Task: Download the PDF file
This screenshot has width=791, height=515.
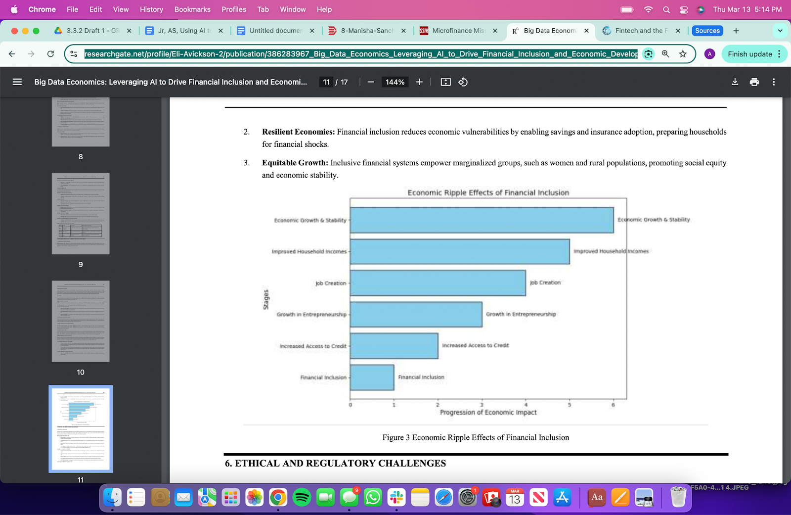Action: click(x=735, y=82)
